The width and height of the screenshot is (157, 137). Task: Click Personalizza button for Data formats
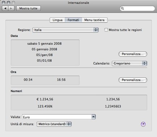click(x=133, y=54)
